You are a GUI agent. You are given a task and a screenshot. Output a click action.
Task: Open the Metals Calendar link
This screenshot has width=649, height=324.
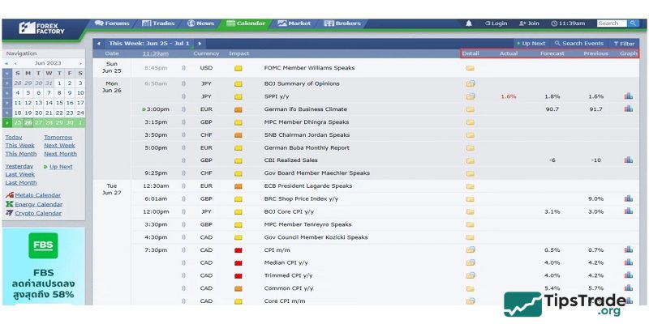tap(37, 195)
